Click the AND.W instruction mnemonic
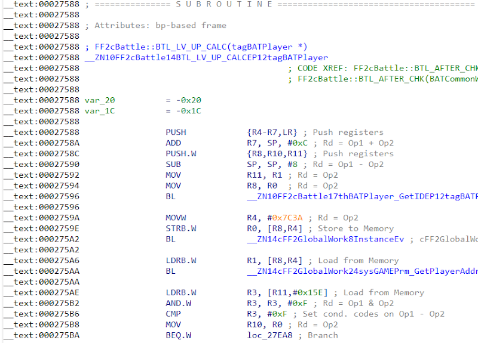This screenshot has width=478, height=343. pos(178,303)
